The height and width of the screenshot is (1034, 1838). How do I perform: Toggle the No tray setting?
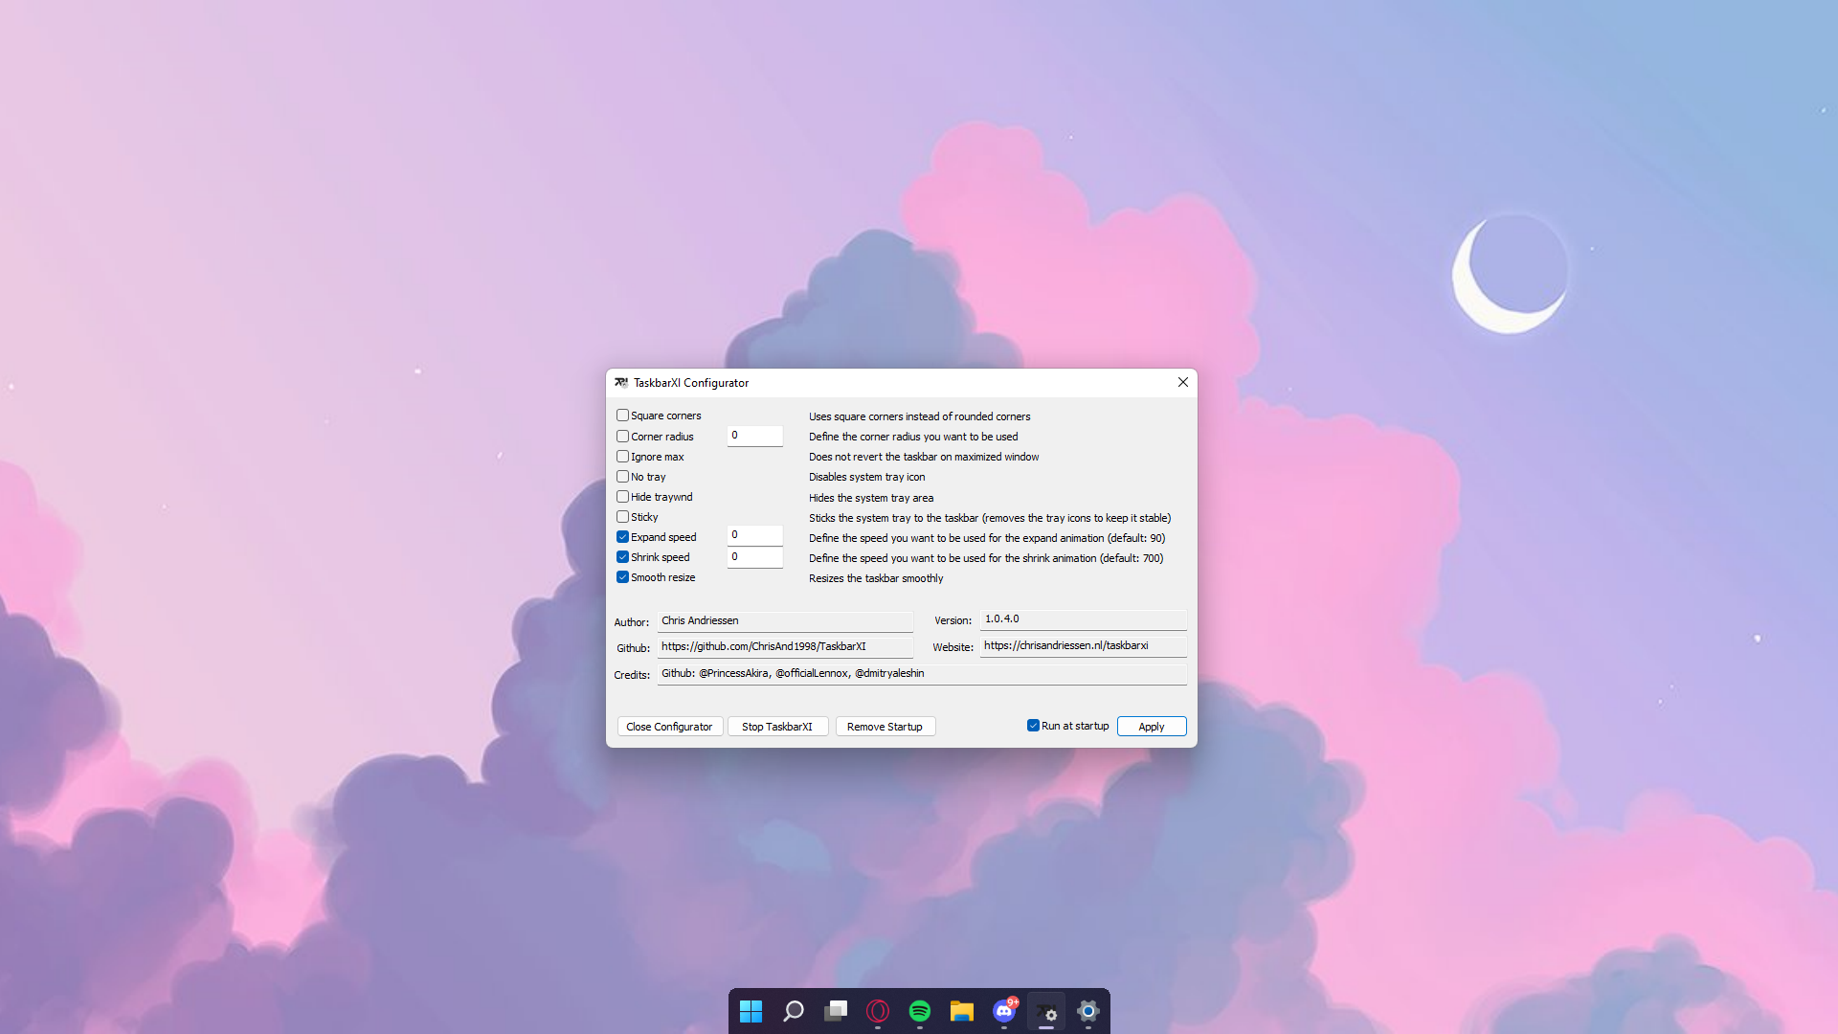622,476
